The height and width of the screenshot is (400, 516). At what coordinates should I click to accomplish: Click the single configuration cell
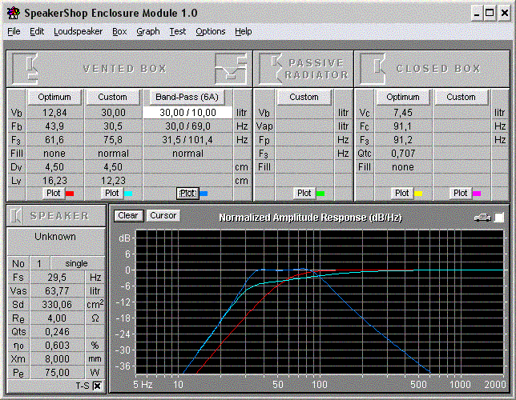[x=77, y=263]
